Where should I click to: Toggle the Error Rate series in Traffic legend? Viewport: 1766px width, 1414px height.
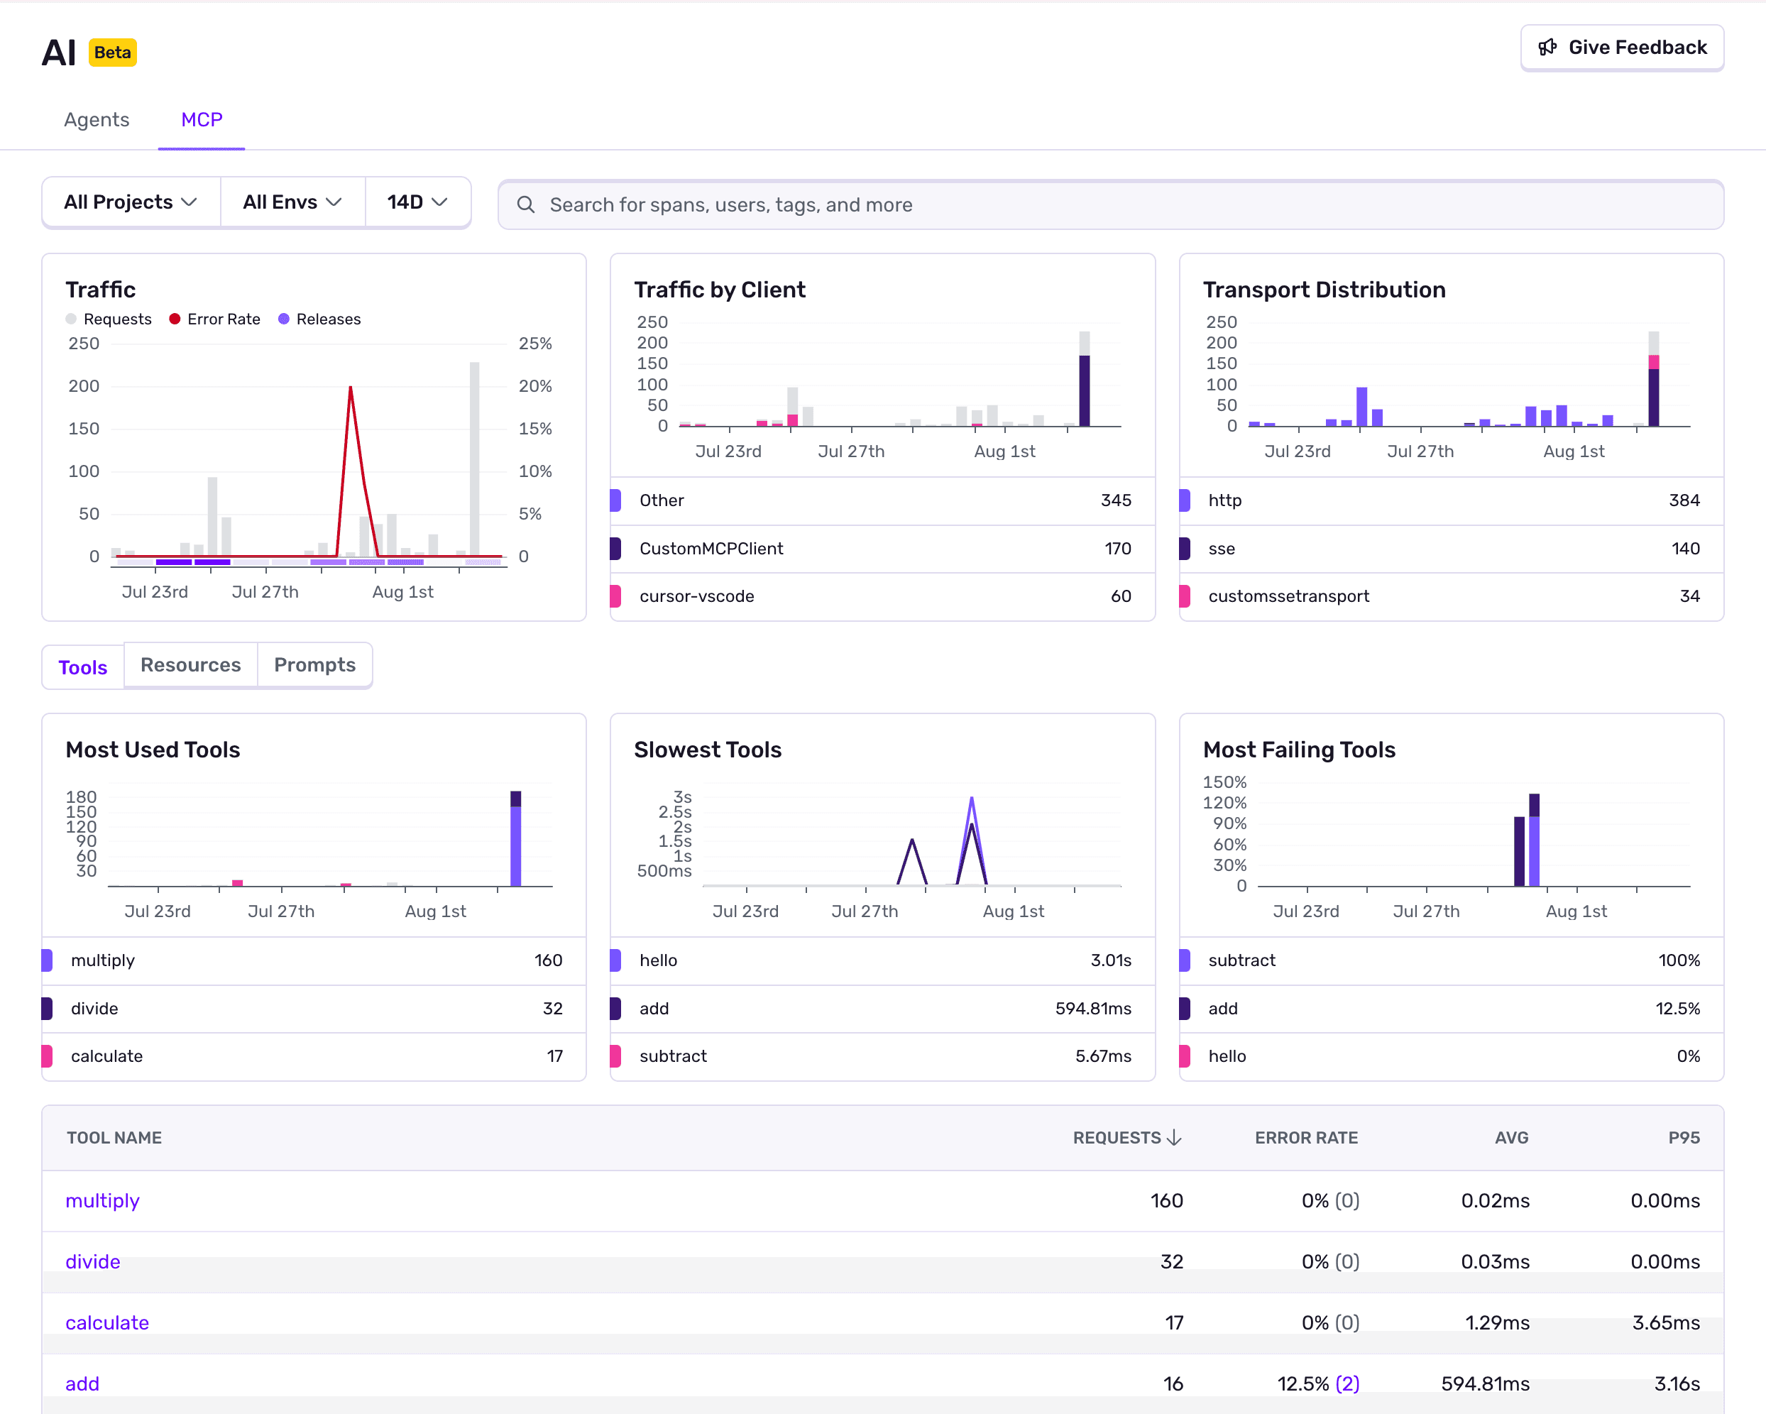(214, 319)
